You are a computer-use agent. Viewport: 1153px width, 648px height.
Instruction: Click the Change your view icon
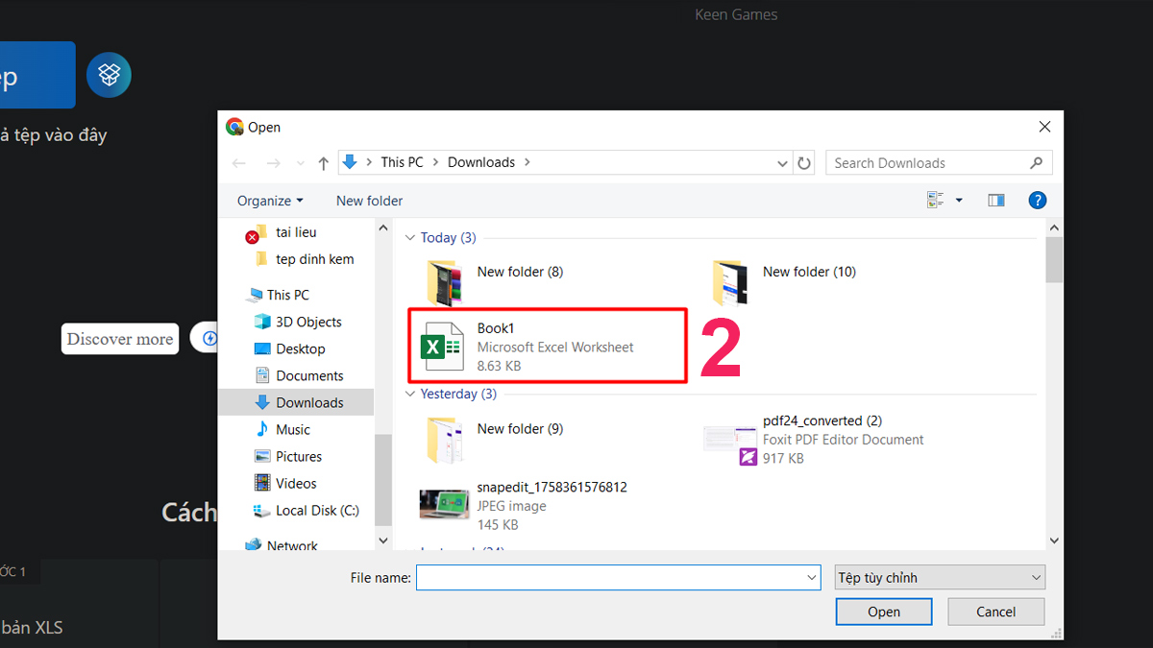936,201
